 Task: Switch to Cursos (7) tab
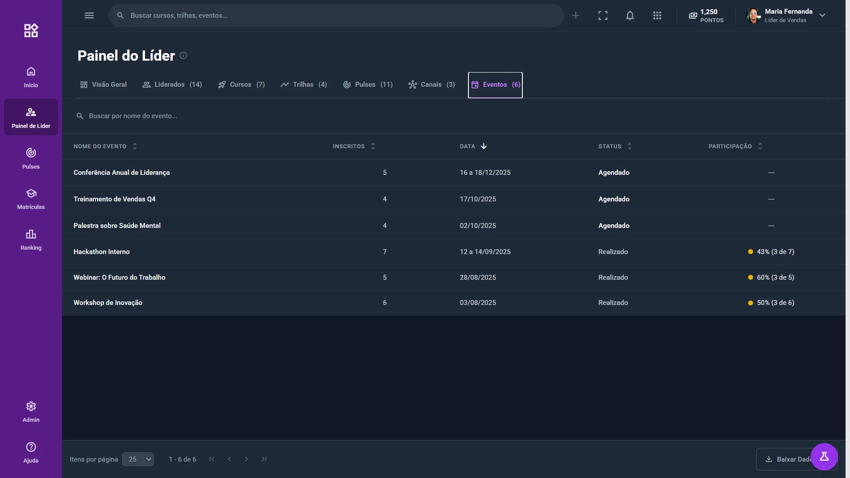(241, 85)
